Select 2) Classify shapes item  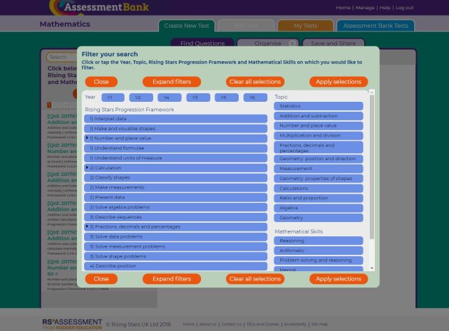pos(175,178)
